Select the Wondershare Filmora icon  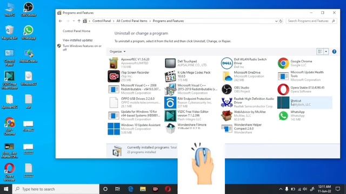pos(170,129)
